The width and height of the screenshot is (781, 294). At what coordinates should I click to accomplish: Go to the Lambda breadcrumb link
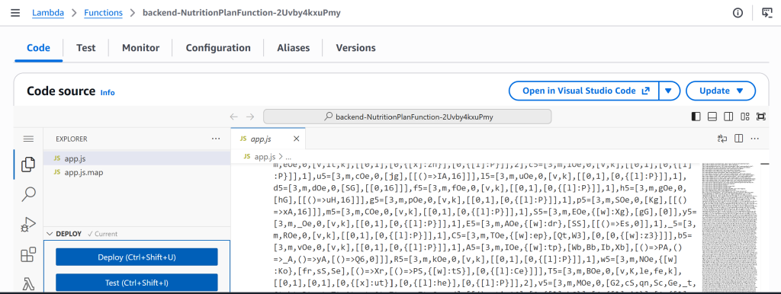48,13
